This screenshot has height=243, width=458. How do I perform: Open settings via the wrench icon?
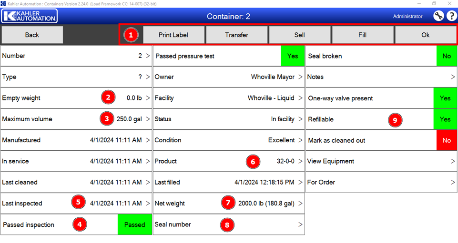point(438,16)
